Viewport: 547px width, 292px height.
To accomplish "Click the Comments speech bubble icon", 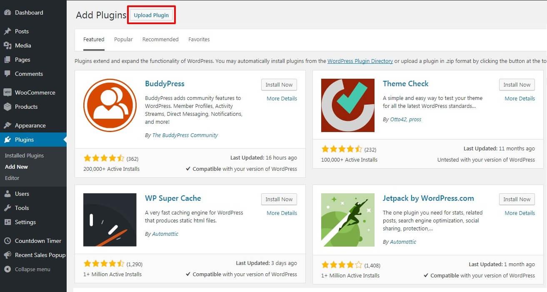I will [7, 74].
